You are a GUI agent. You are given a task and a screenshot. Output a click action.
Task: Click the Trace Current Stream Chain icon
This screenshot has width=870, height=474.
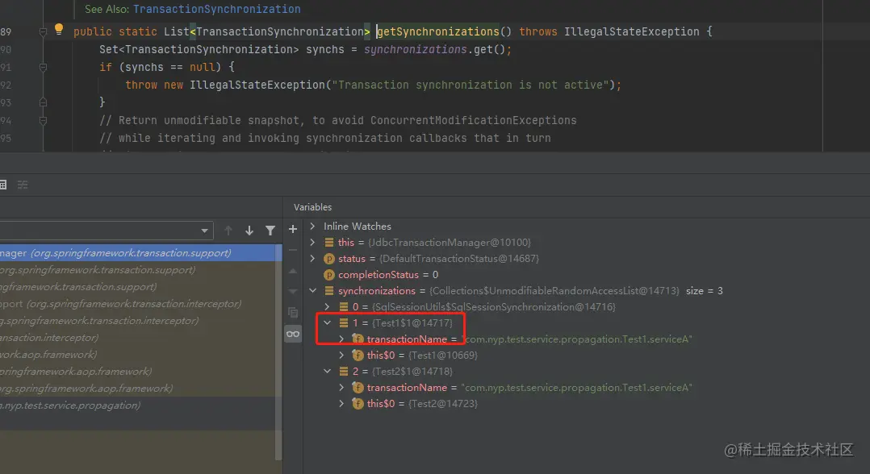[23, 185]
